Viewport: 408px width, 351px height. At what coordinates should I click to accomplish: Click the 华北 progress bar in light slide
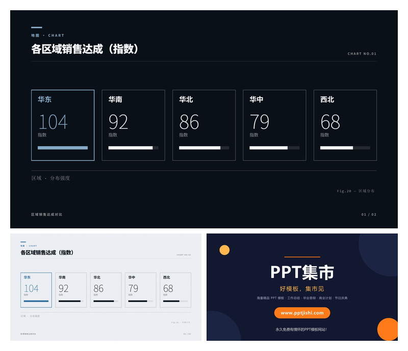click(106, 301)
